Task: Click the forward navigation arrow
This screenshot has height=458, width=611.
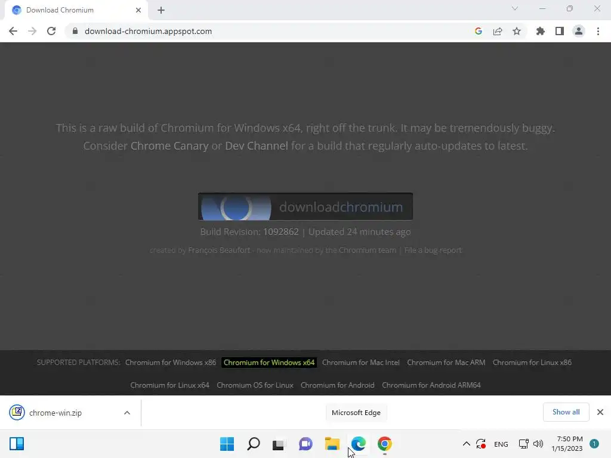Action: [32, 31]
